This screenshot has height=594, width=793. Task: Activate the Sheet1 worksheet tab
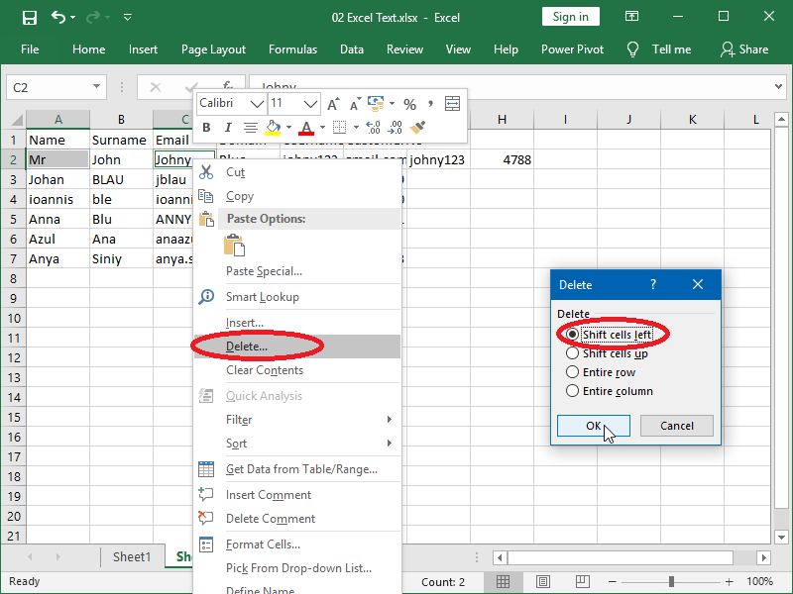tap(132, 556)
